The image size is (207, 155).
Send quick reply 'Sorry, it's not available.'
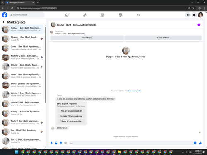(x=71, y=121)
